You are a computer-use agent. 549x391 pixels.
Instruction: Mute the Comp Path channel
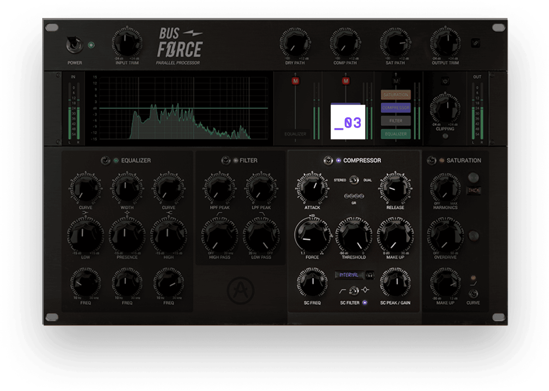point(346,81)
